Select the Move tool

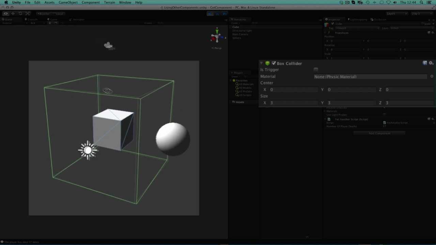tap(13, 14)
